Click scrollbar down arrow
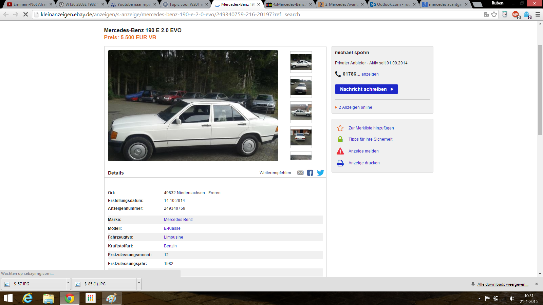This screenshot has height=305, width=543. (x=540, y=274)
